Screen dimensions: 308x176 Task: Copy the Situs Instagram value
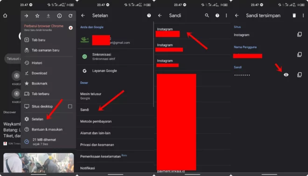[299, 35]
